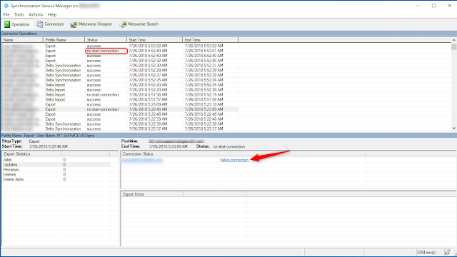The image size is (457, 257).
Task: Select the Export row started 5:53:02 AM
Action: pyautogui.click(x=119, y=46)
